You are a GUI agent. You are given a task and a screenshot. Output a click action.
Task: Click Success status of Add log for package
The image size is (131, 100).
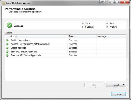pos(73,40)
